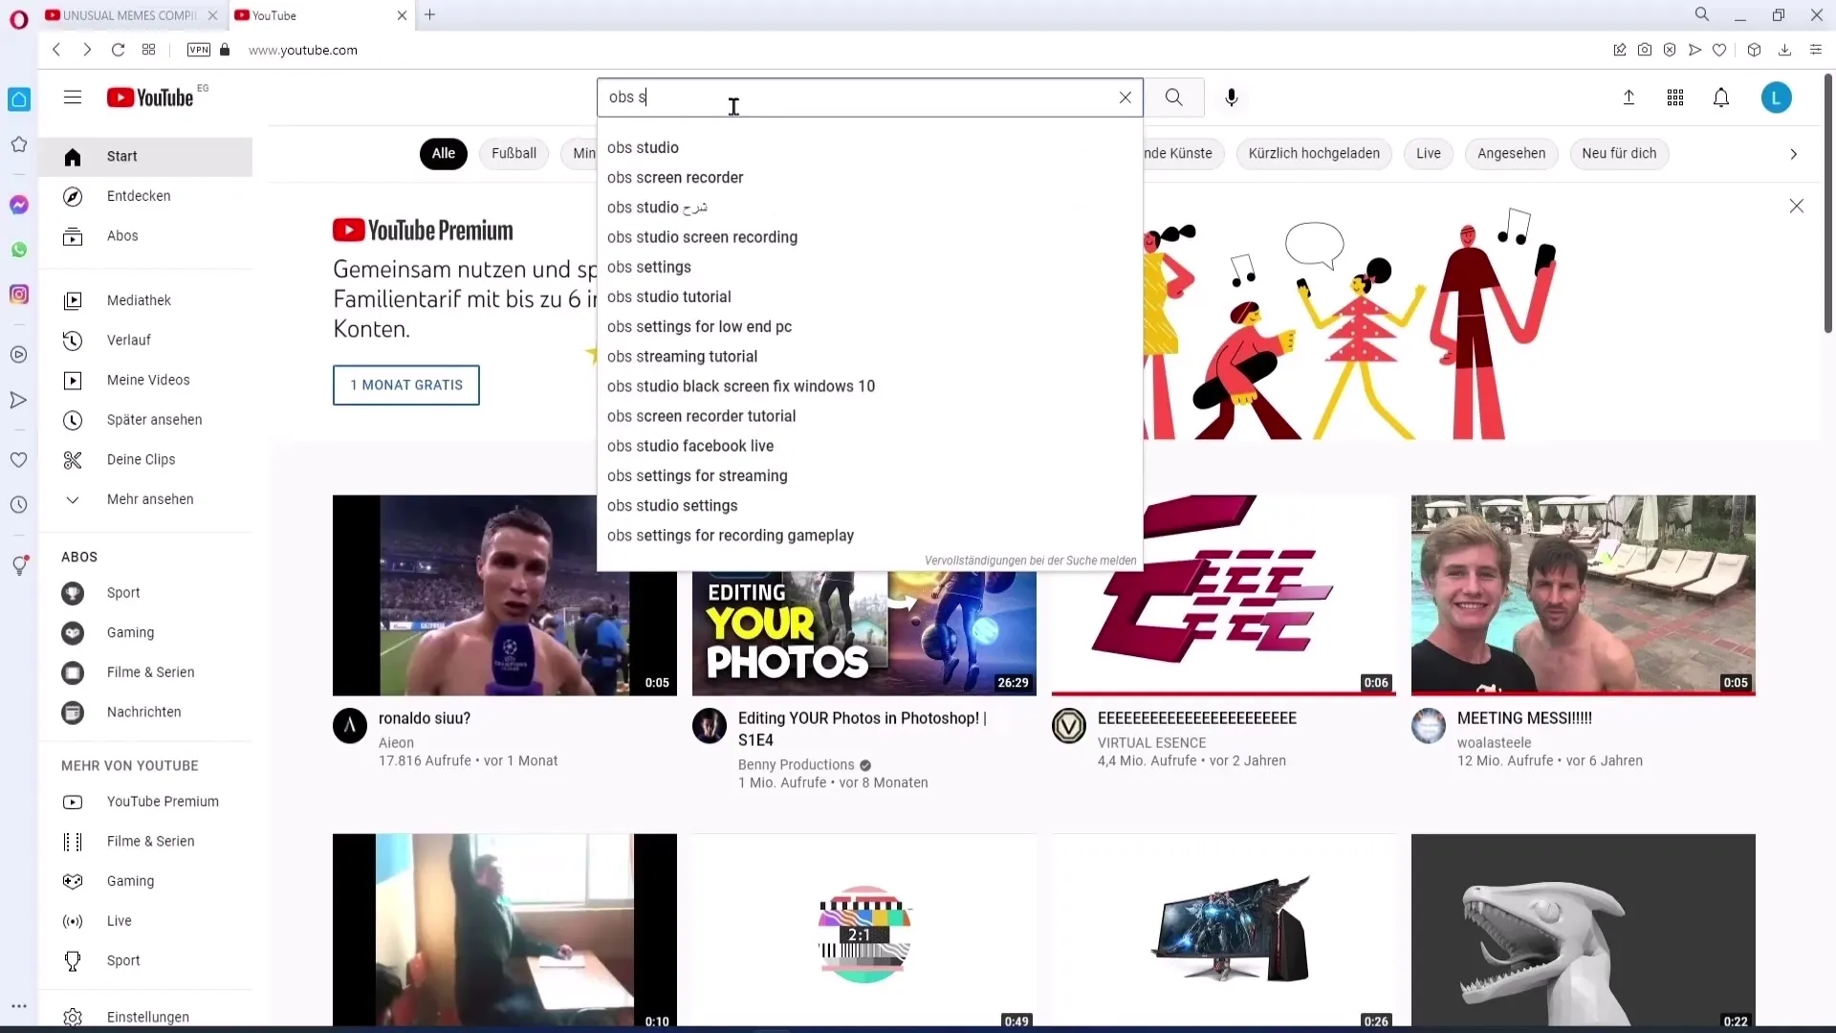Click the User account profile icon

(1781, 98)
